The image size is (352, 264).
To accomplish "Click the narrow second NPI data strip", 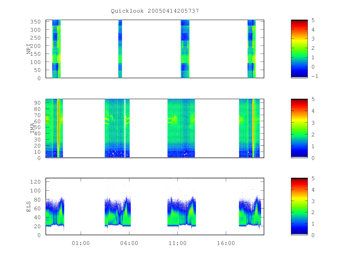I will tap(120, 49).
